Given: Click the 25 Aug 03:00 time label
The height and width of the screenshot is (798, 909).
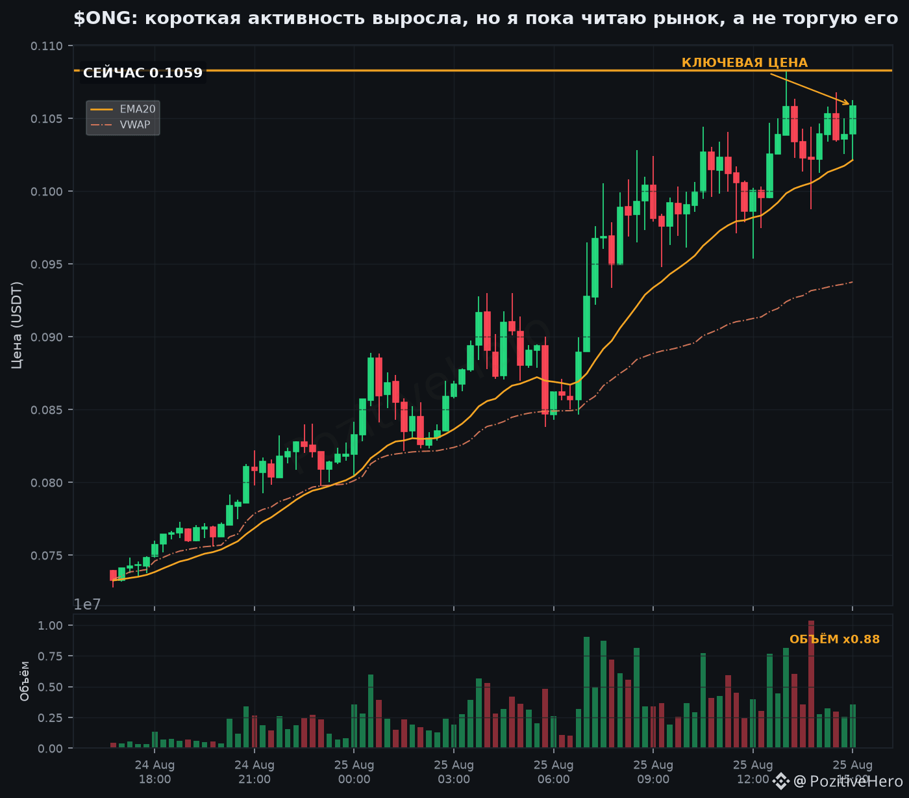Looking at the screenshot, I should tap(454, 772).
